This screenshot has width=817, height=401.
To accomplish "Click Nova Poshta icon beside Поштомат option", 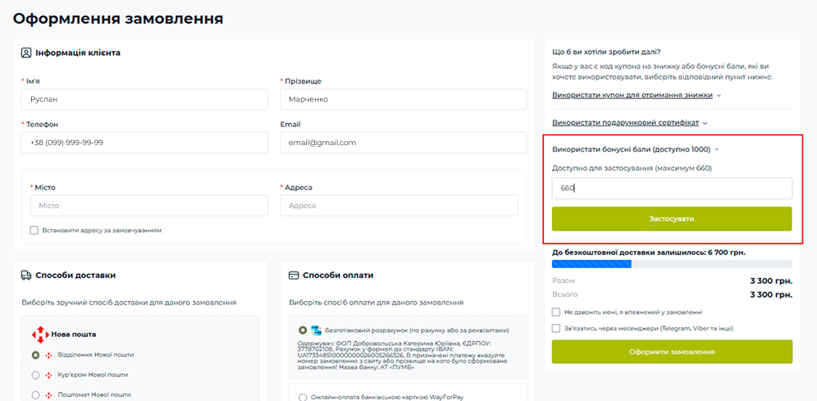I will (48, 394).
